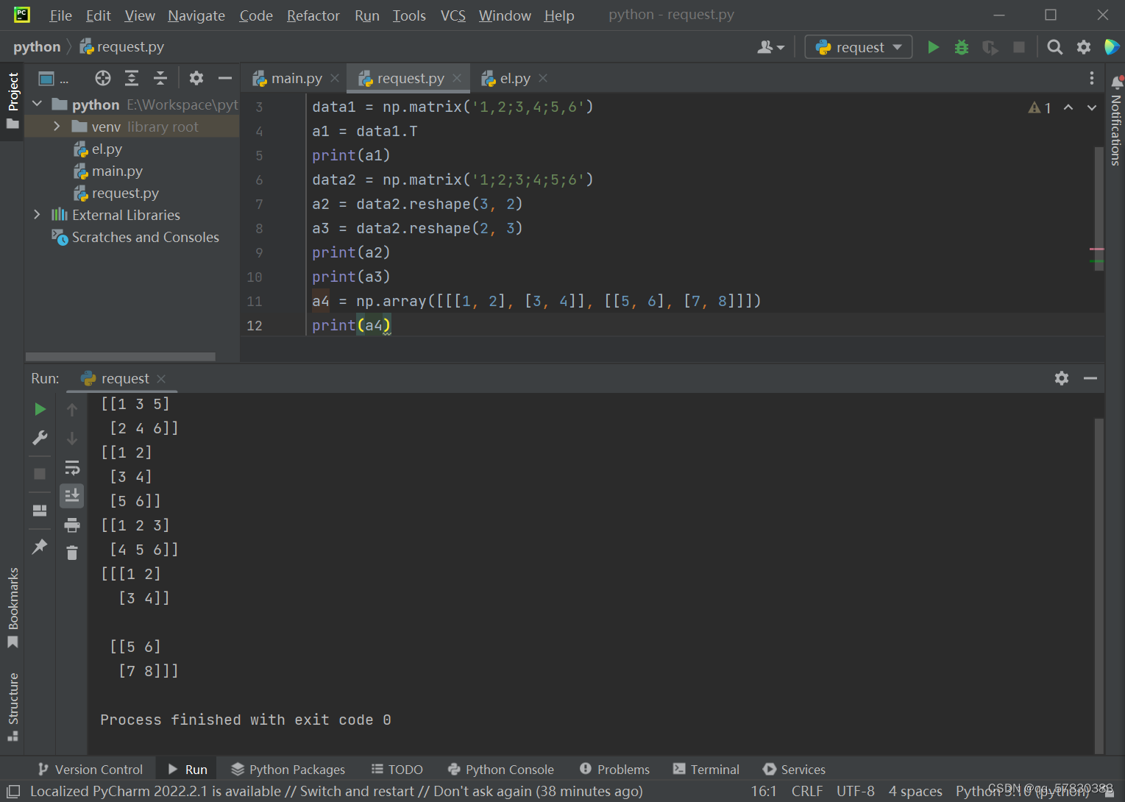The height and width of the screenshot is (802, 1125).
Task: Hide the Run tool window
Action: 1090,378
